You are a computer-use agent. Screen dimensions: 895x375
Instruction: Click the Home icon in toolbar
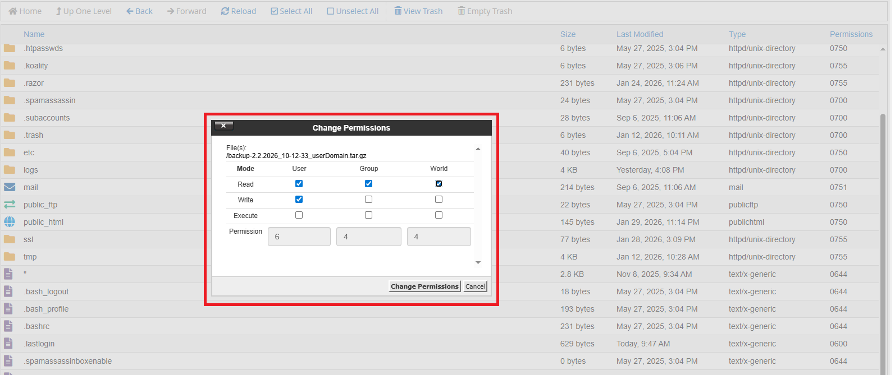coord(13,11)
